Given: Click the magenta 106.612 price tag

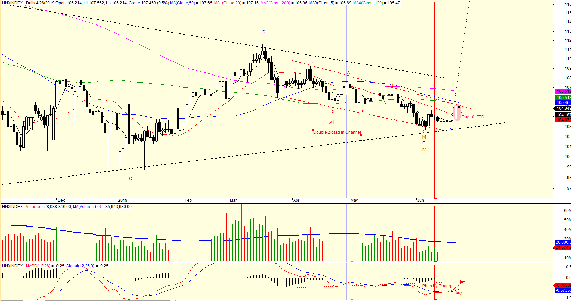Looking at the screenshot, I should click(x=563, y=91).
